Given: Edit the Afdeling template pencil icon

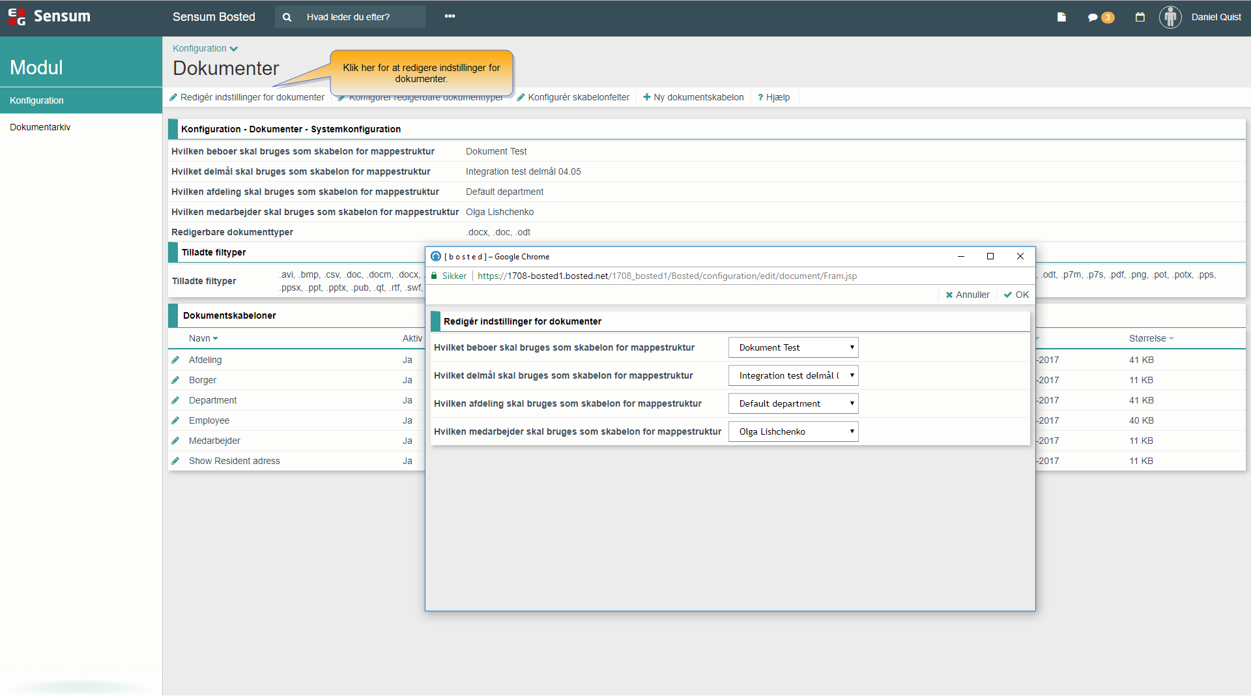Looking at the screenshot, I should coord(175,360).
